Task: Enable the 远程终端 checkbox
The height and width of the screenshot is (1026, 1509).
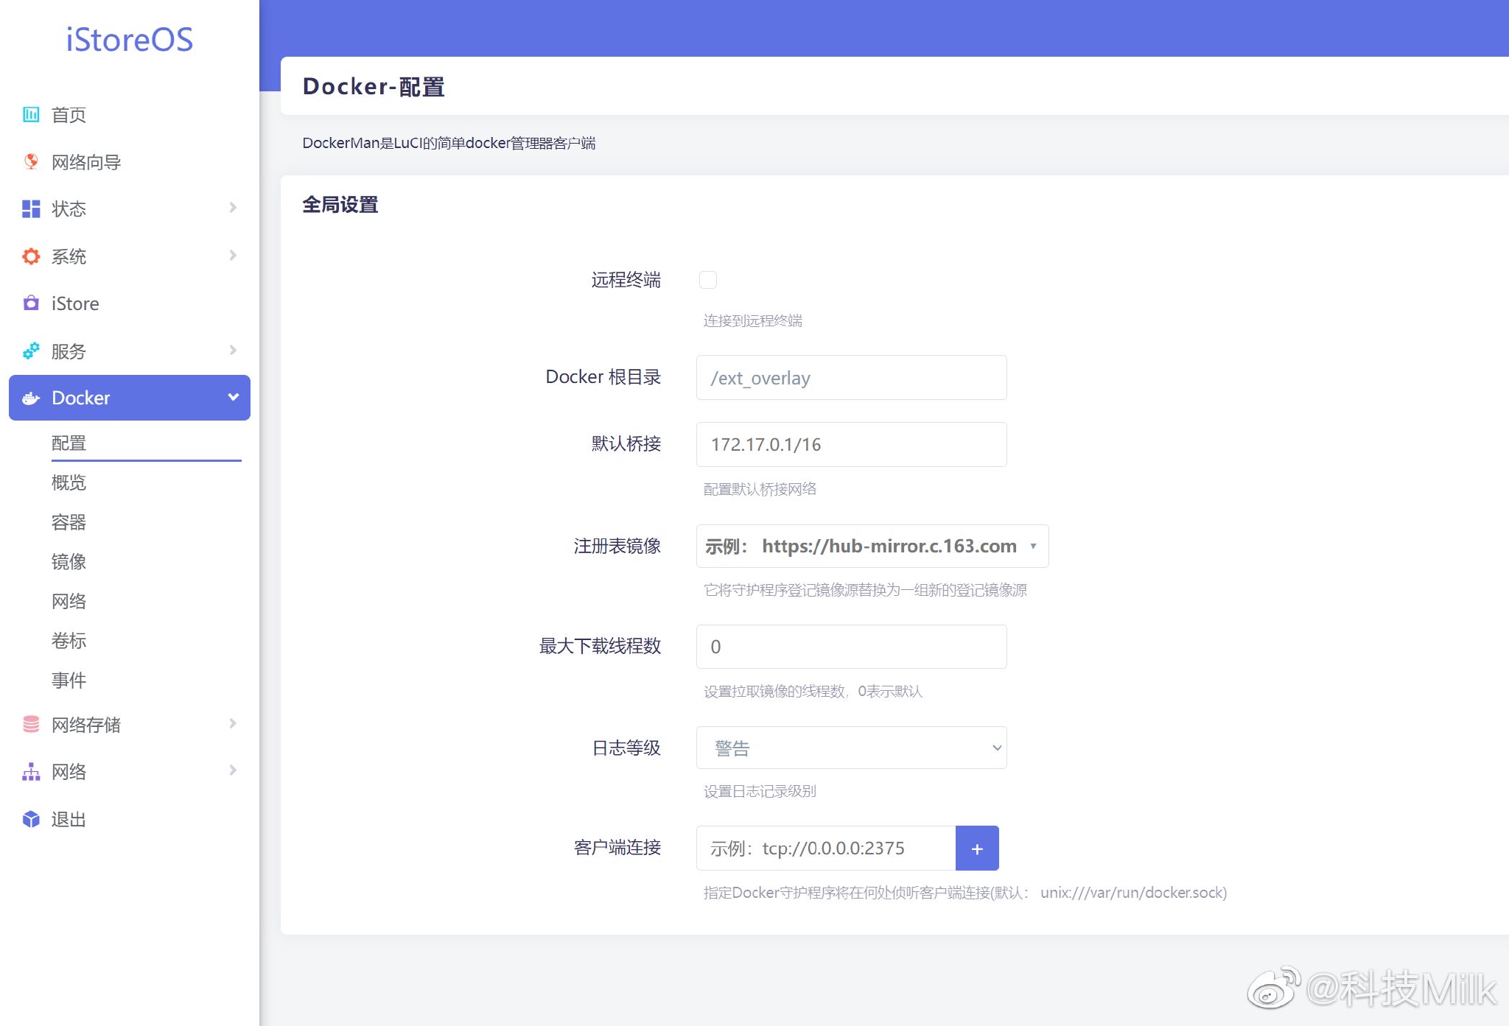Action: 708,280
